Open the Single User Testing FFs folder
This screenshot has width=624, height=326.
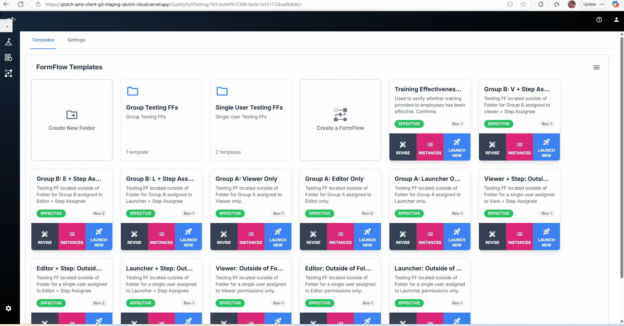click(251, 120)
